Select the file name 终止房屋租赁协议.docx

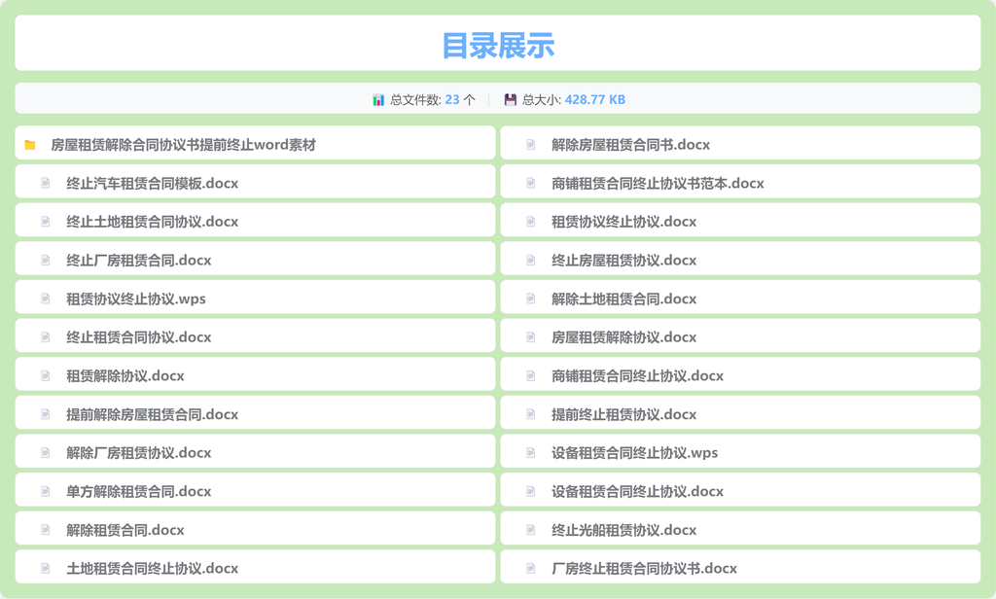point(623,261)
